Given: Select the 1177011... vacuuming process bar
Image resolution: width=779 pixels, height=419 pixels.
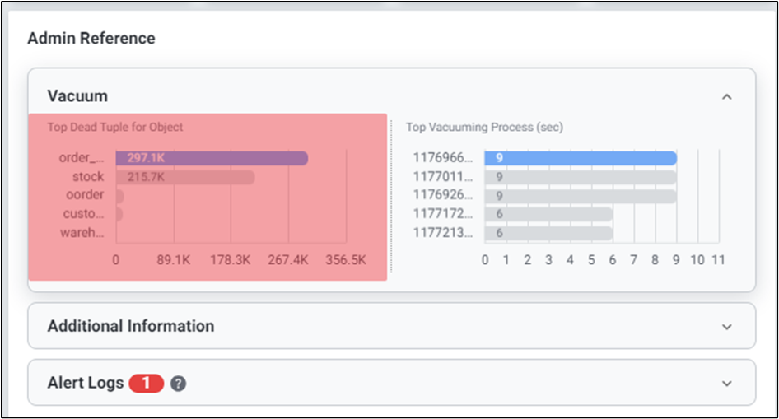Looking at the screenshot, I should tap(581, 177).
